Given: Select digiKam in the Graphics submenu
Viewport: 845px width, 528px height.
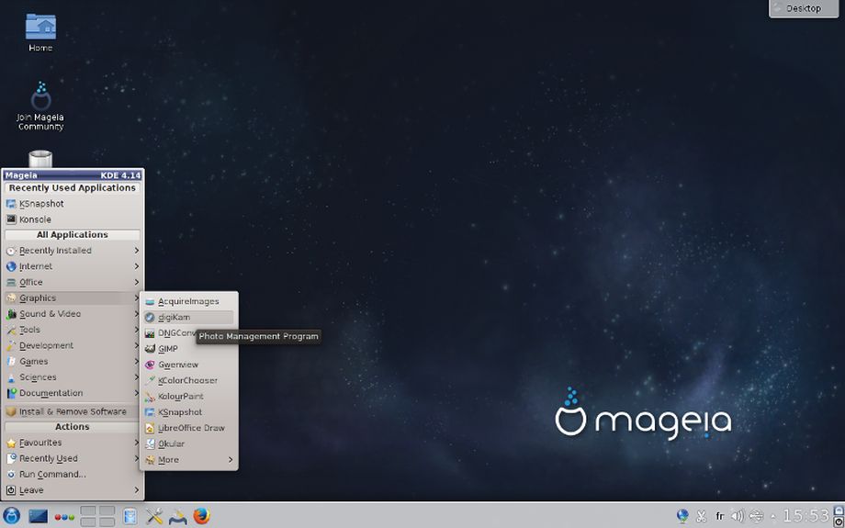Looking at the screenshot, I should (174, 317).
